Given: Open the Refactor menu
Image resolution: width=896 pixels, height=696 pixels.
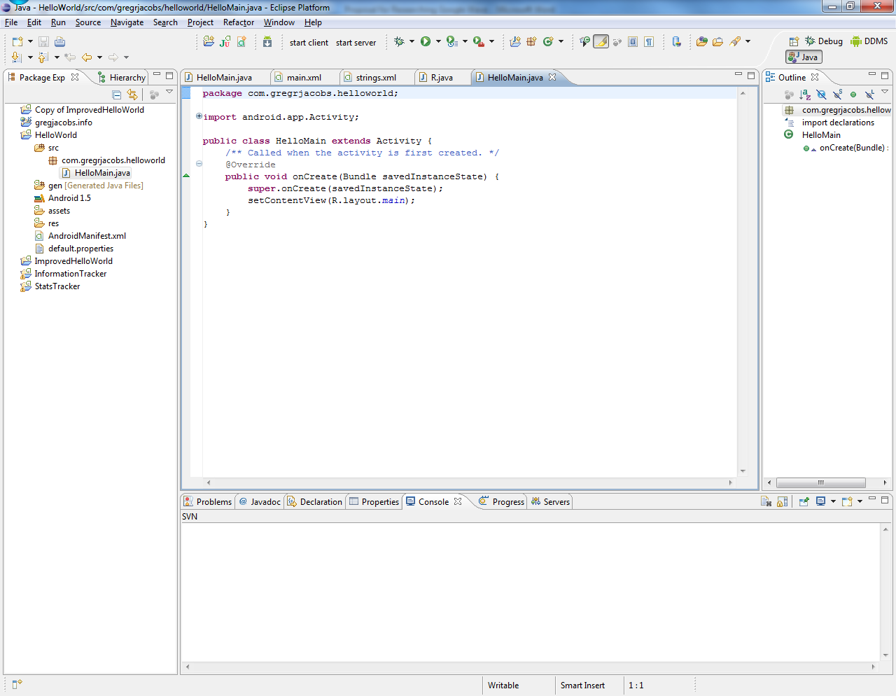Looking at the screenshot, I should point(238,22).
